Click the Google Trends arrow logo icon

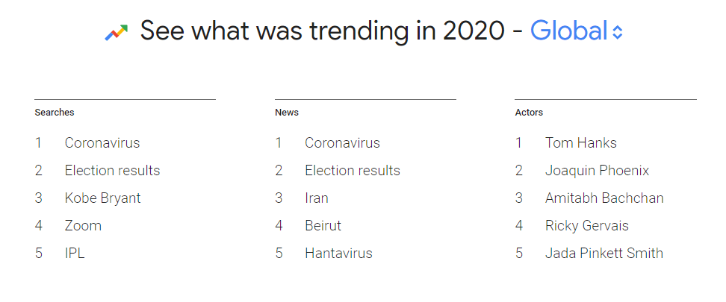pos(117,32)
